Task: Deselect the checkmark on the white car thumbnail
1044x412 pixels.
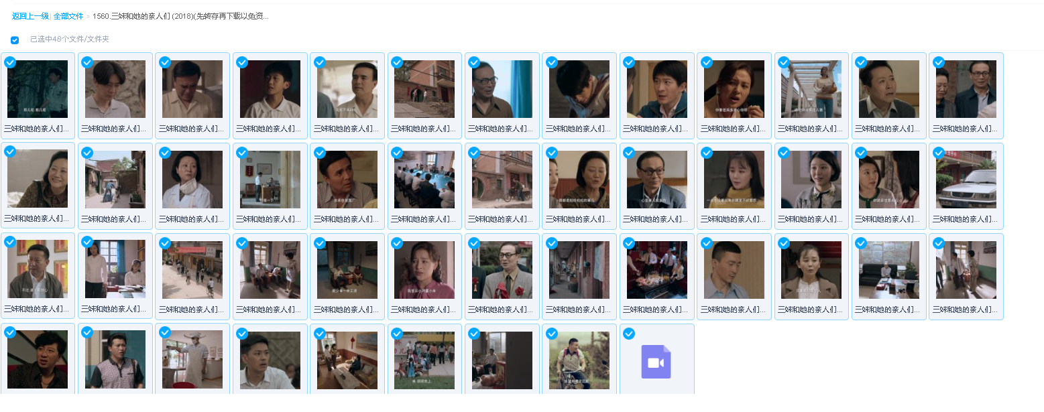Action: coord(939,153)
